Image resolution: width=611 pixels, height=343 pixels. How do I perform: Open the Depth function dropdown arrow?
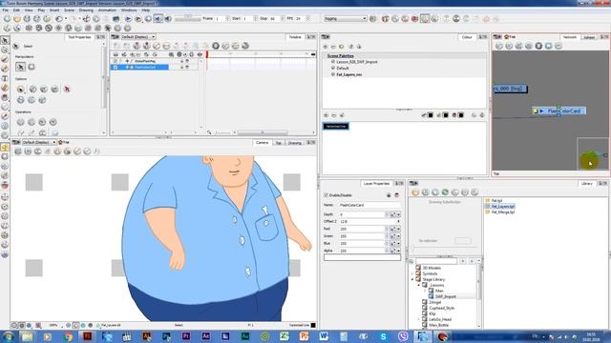coord(398,214)
